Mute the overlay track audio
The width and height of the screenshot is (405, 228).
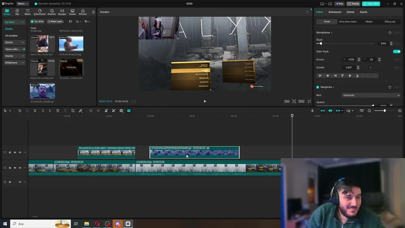[20, 152]
